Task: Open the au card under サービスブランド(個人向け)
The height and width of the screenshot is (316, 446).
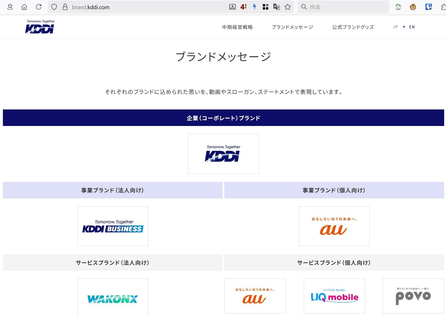Action: pos(255,296)
